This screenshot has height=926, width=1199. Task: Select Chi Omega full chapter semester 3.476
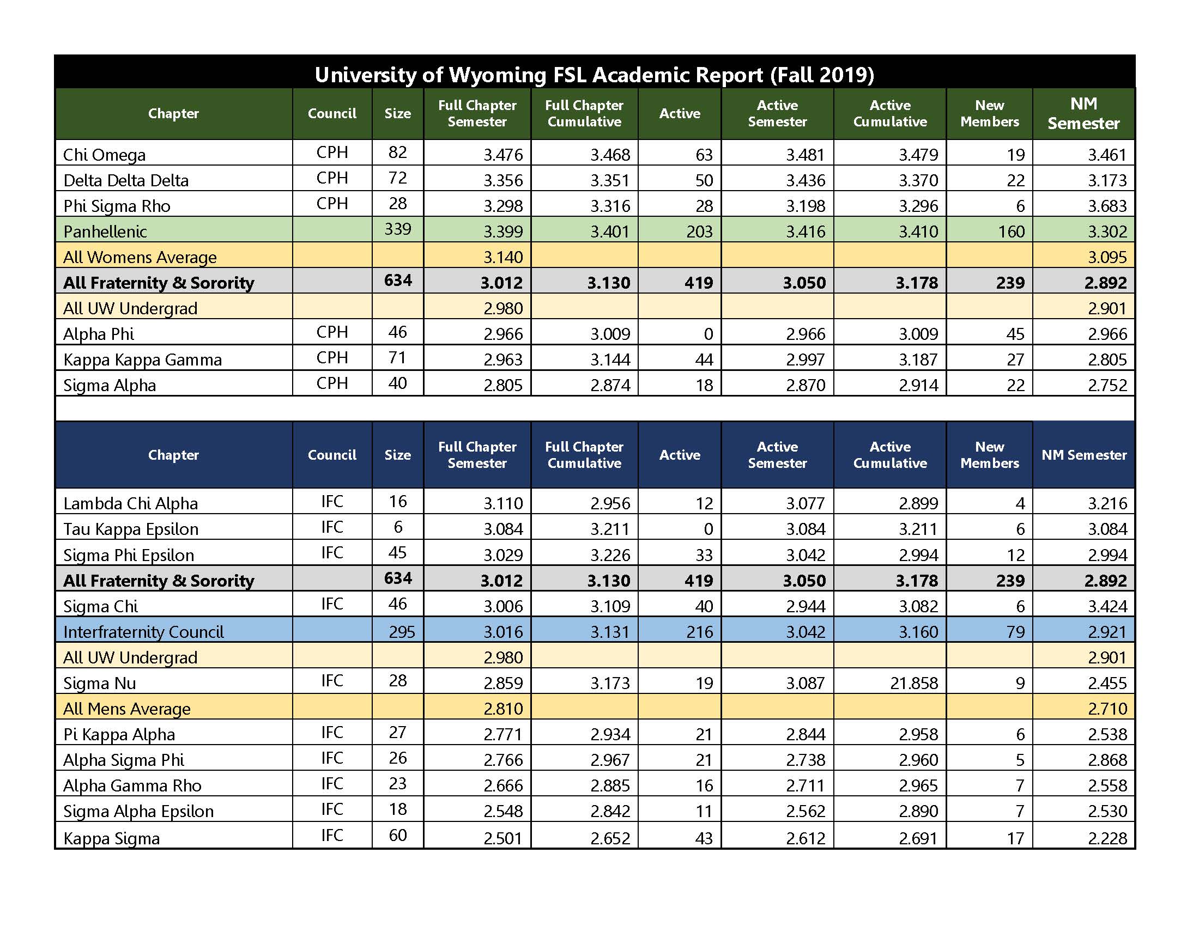point(503,155)
